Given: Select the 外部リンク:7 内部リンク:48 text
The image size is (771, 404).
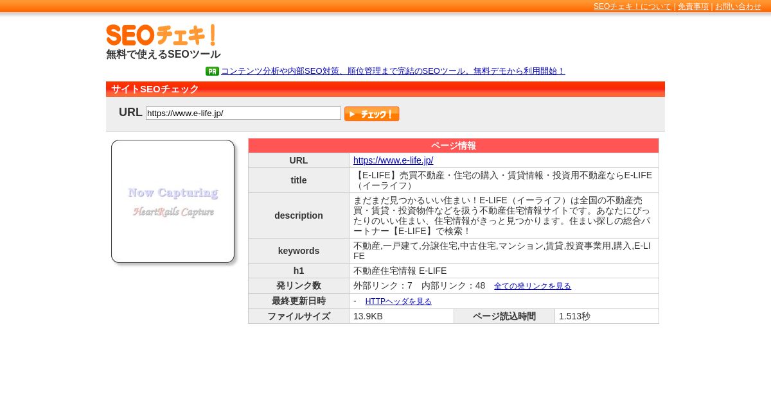Looking at the screenshot, I should coord(420,285).
